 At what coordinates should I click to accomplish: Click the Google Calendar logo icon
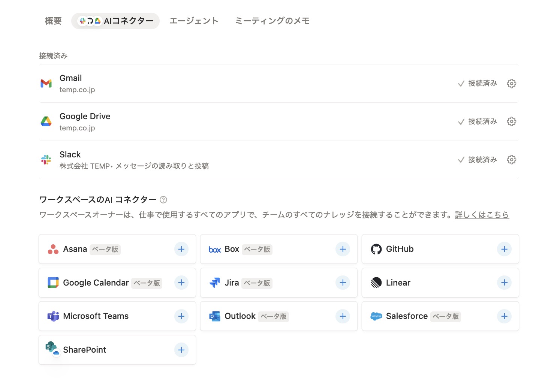(x=53, y=283)
